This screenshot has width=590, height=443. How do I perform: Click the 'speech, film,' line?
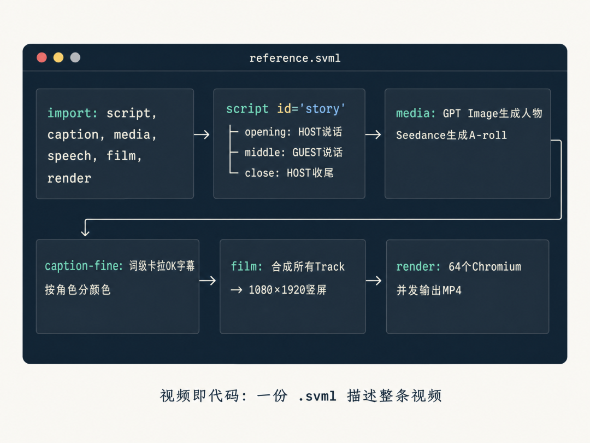point(95,156)
